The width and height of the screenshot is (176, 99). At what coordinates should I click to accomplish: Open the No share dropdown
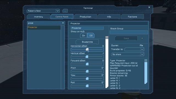click(x=128, y=54)
